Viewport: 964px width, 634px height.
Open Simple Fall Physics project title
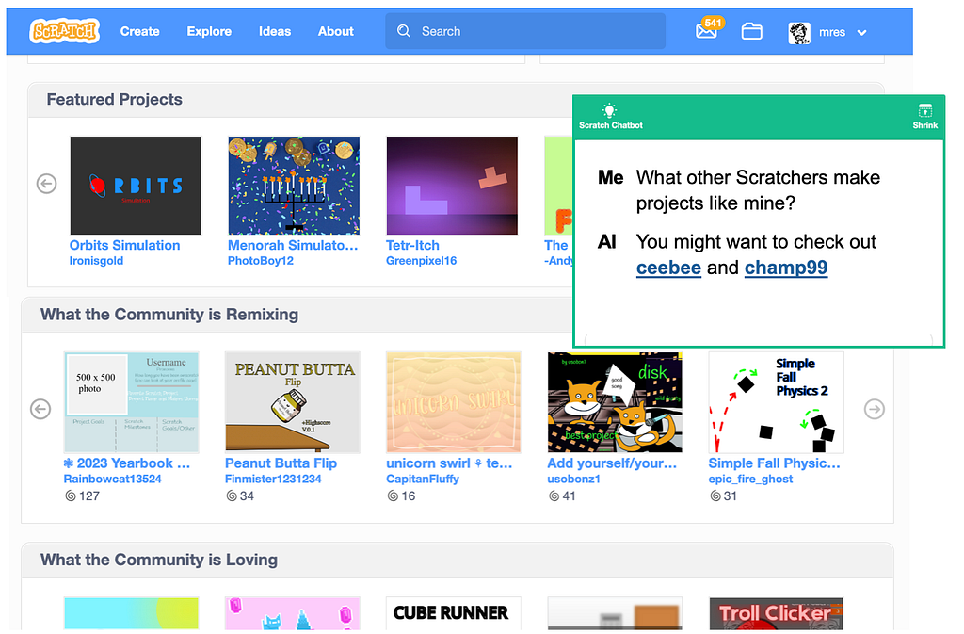[774, 463]
